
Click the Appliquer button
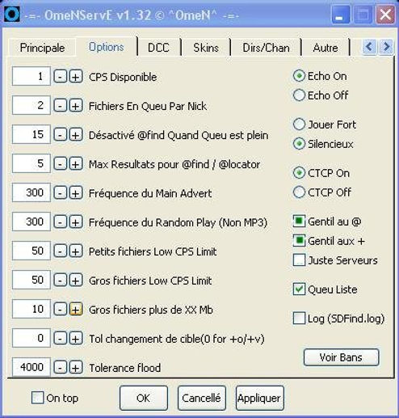tap(259, 398)
